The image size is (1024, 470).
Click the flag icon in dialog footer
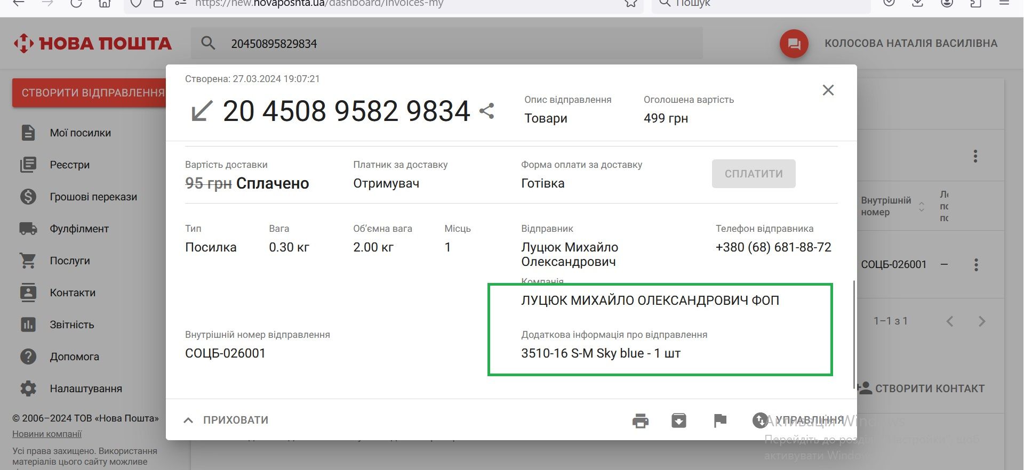coord(720,420)
